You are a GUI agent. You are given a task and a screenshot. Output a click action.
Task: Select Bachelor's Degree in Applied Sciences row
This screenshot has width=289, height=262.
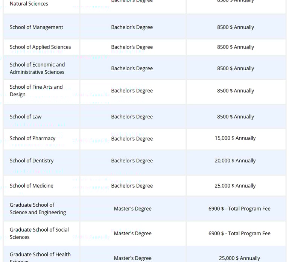[x=132, y=47]
